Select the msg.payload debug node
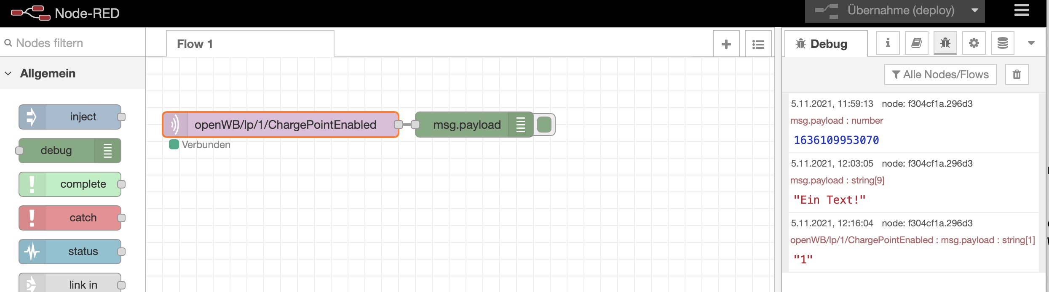The width and height of the screenshot is (1049, 292). click(474, 125)
